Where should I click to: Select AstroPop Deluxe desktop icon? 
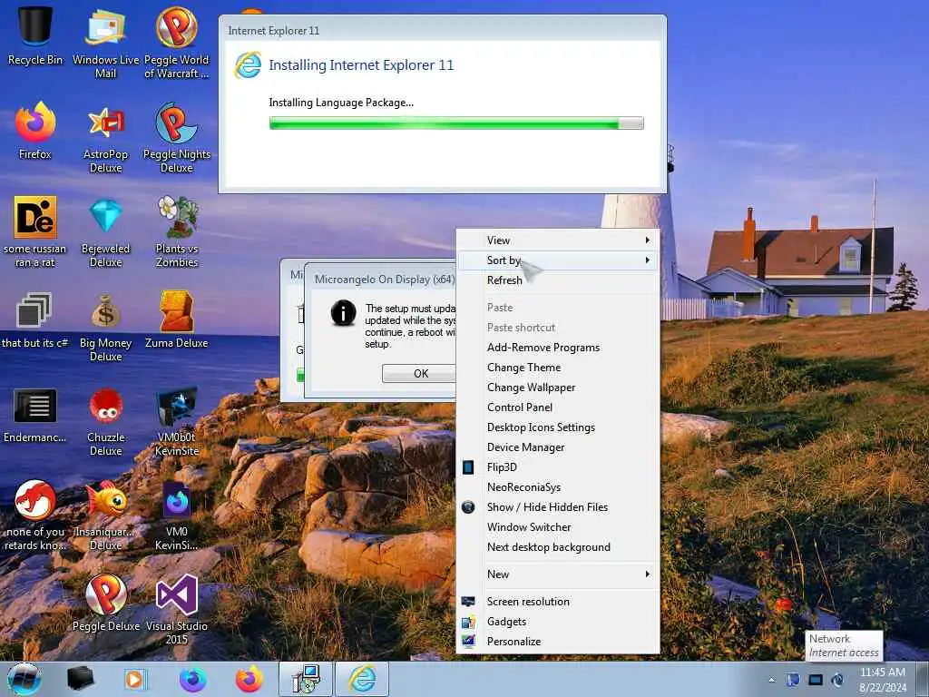pyautogui.click(x=105, y=138)
